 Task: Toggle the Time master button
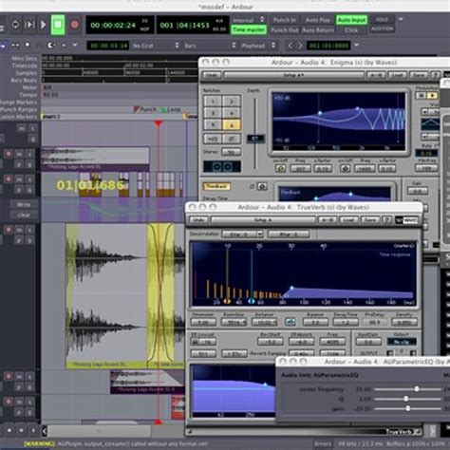coord(249,29)
